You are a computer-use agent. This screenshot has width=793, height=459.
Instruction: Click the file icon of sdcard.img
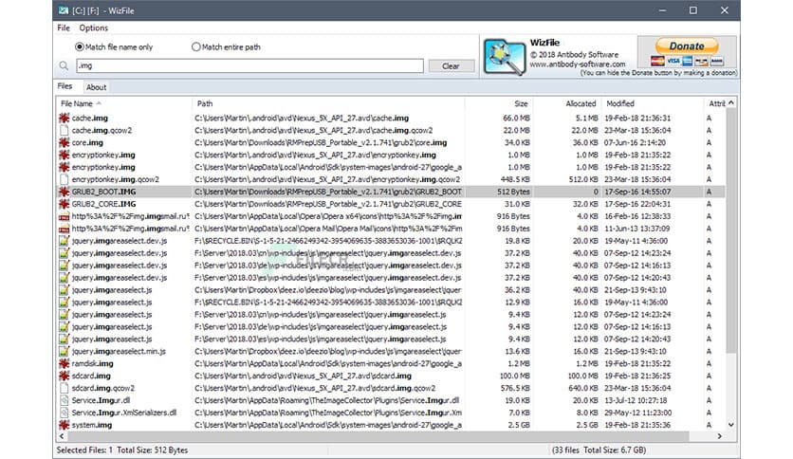pyautogui.click(x=64, y=376)
